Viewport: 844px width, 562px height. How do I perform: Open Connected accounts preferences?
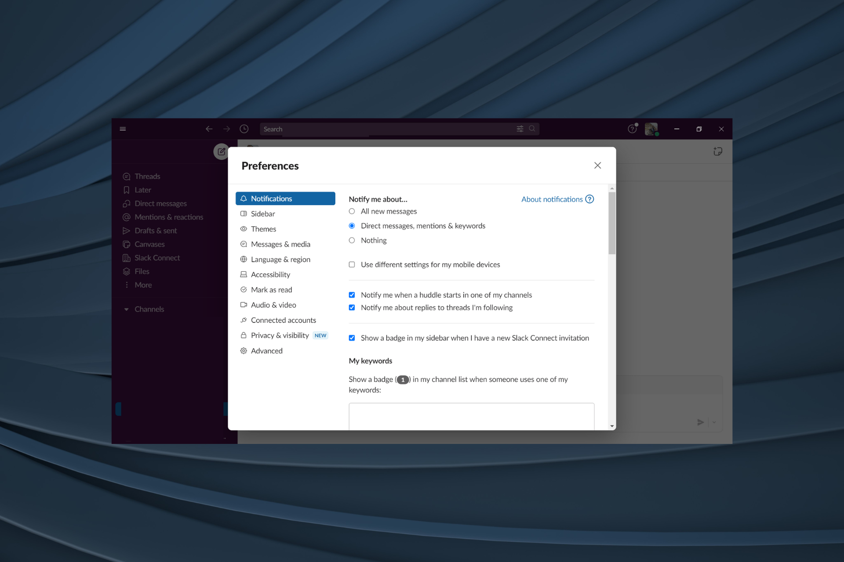[x=285, y=320]
